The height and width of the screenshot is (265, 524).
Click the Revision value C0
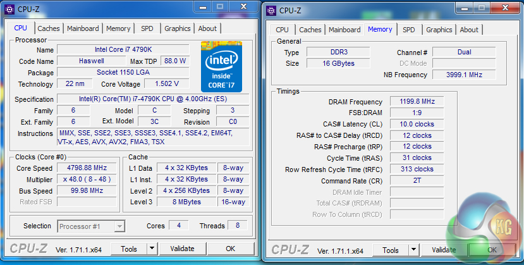point(233,121)
